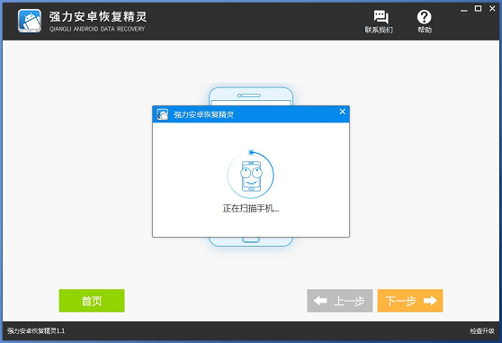Viewport: 502px width, 343px height.
Task: Click the 正在扫描手机... status text
Action: click(x=251, y=209)
